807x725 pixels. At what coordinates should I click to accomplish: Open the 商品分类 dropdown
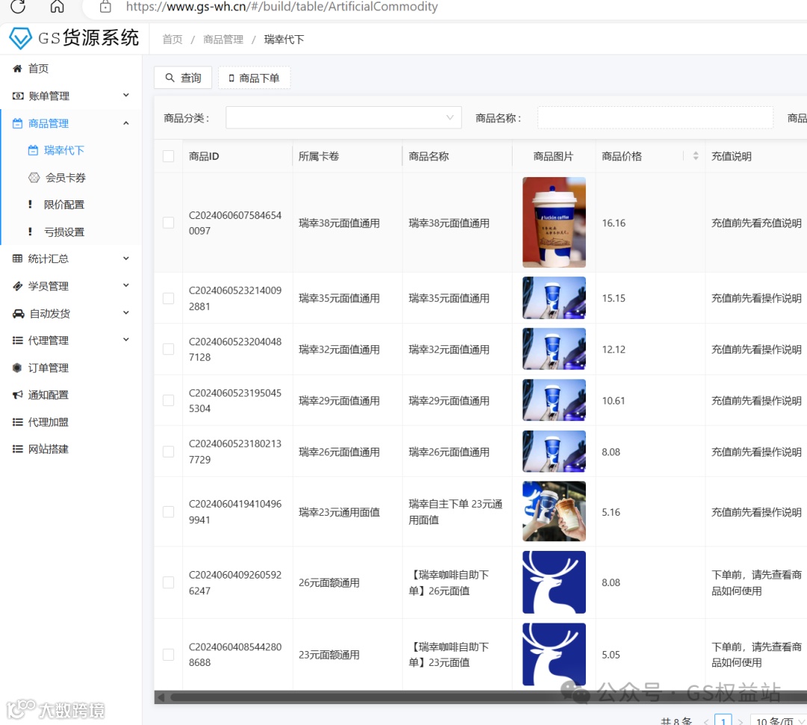(343, 118)
